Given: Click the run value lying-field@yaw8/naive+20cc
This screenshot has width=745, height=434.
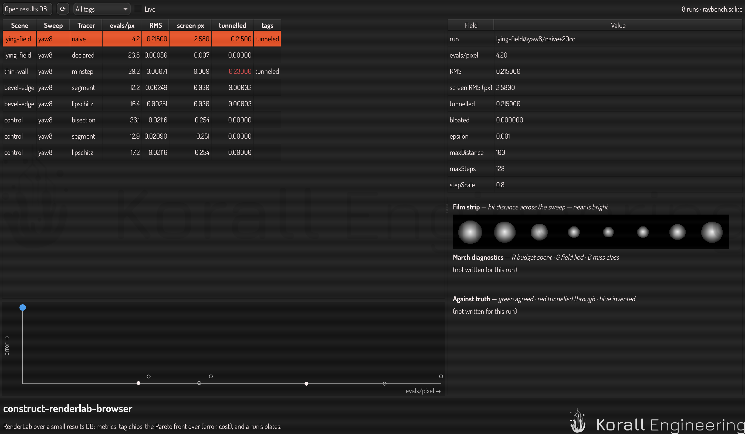Looking at the screenshot, I should (535, 39).
